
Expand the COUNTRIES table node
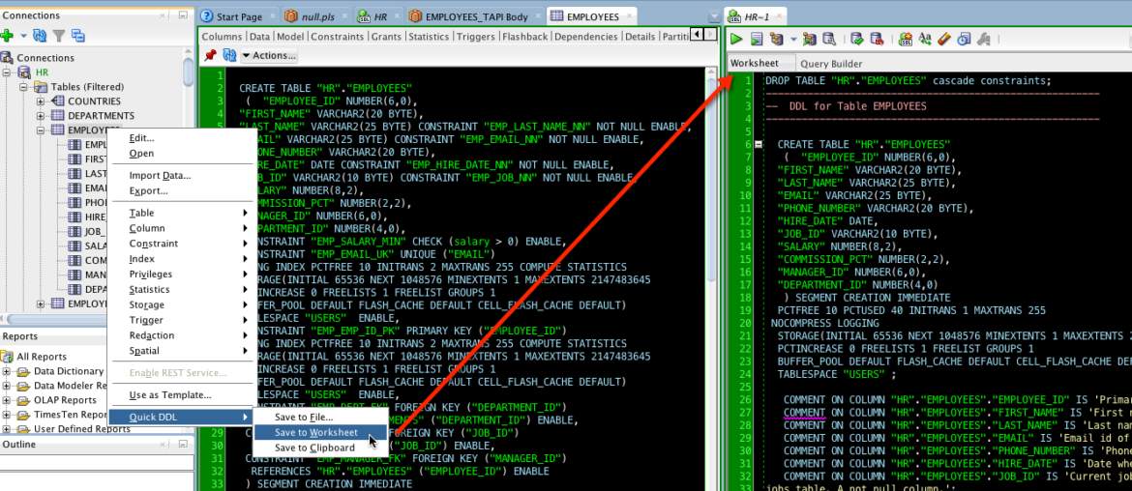(42, 101)
